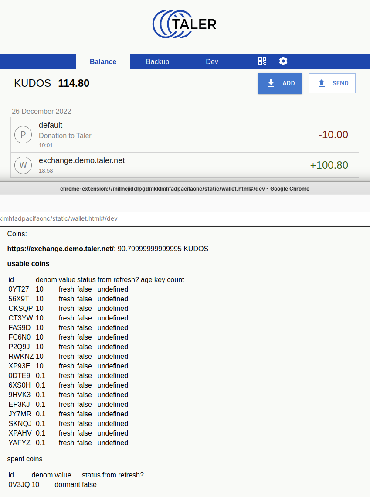Screen dimensions: 370x497
Task: Select coin id YAFYZ
Action: point(20,443)
